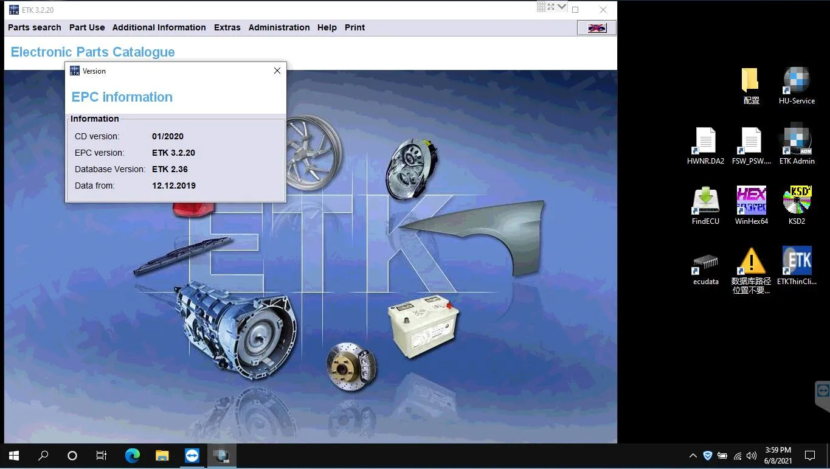Open the Print menu
Viewport: 830px width, 469px height.
(x=355, y=27)
